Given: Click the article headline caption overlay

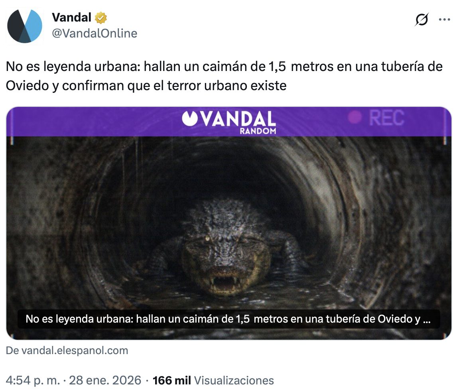Looking at the screenshot, I should pyautogui.click(x=229, y=319).
